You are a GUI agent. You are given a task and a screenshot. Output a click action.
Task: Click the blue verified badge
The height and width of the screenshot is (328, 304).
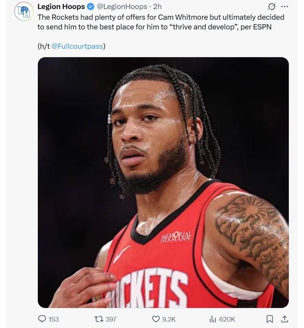[91, 7]
